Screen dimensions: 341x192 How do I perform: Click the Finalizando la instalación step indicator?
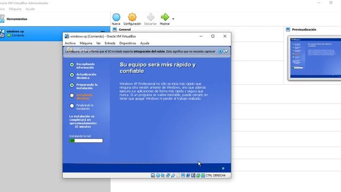(x=72, y=106)
